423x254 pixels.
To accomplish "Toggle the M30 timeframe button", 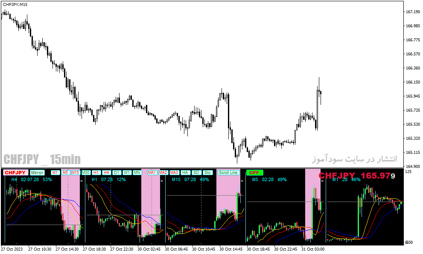I will [85, 173].
